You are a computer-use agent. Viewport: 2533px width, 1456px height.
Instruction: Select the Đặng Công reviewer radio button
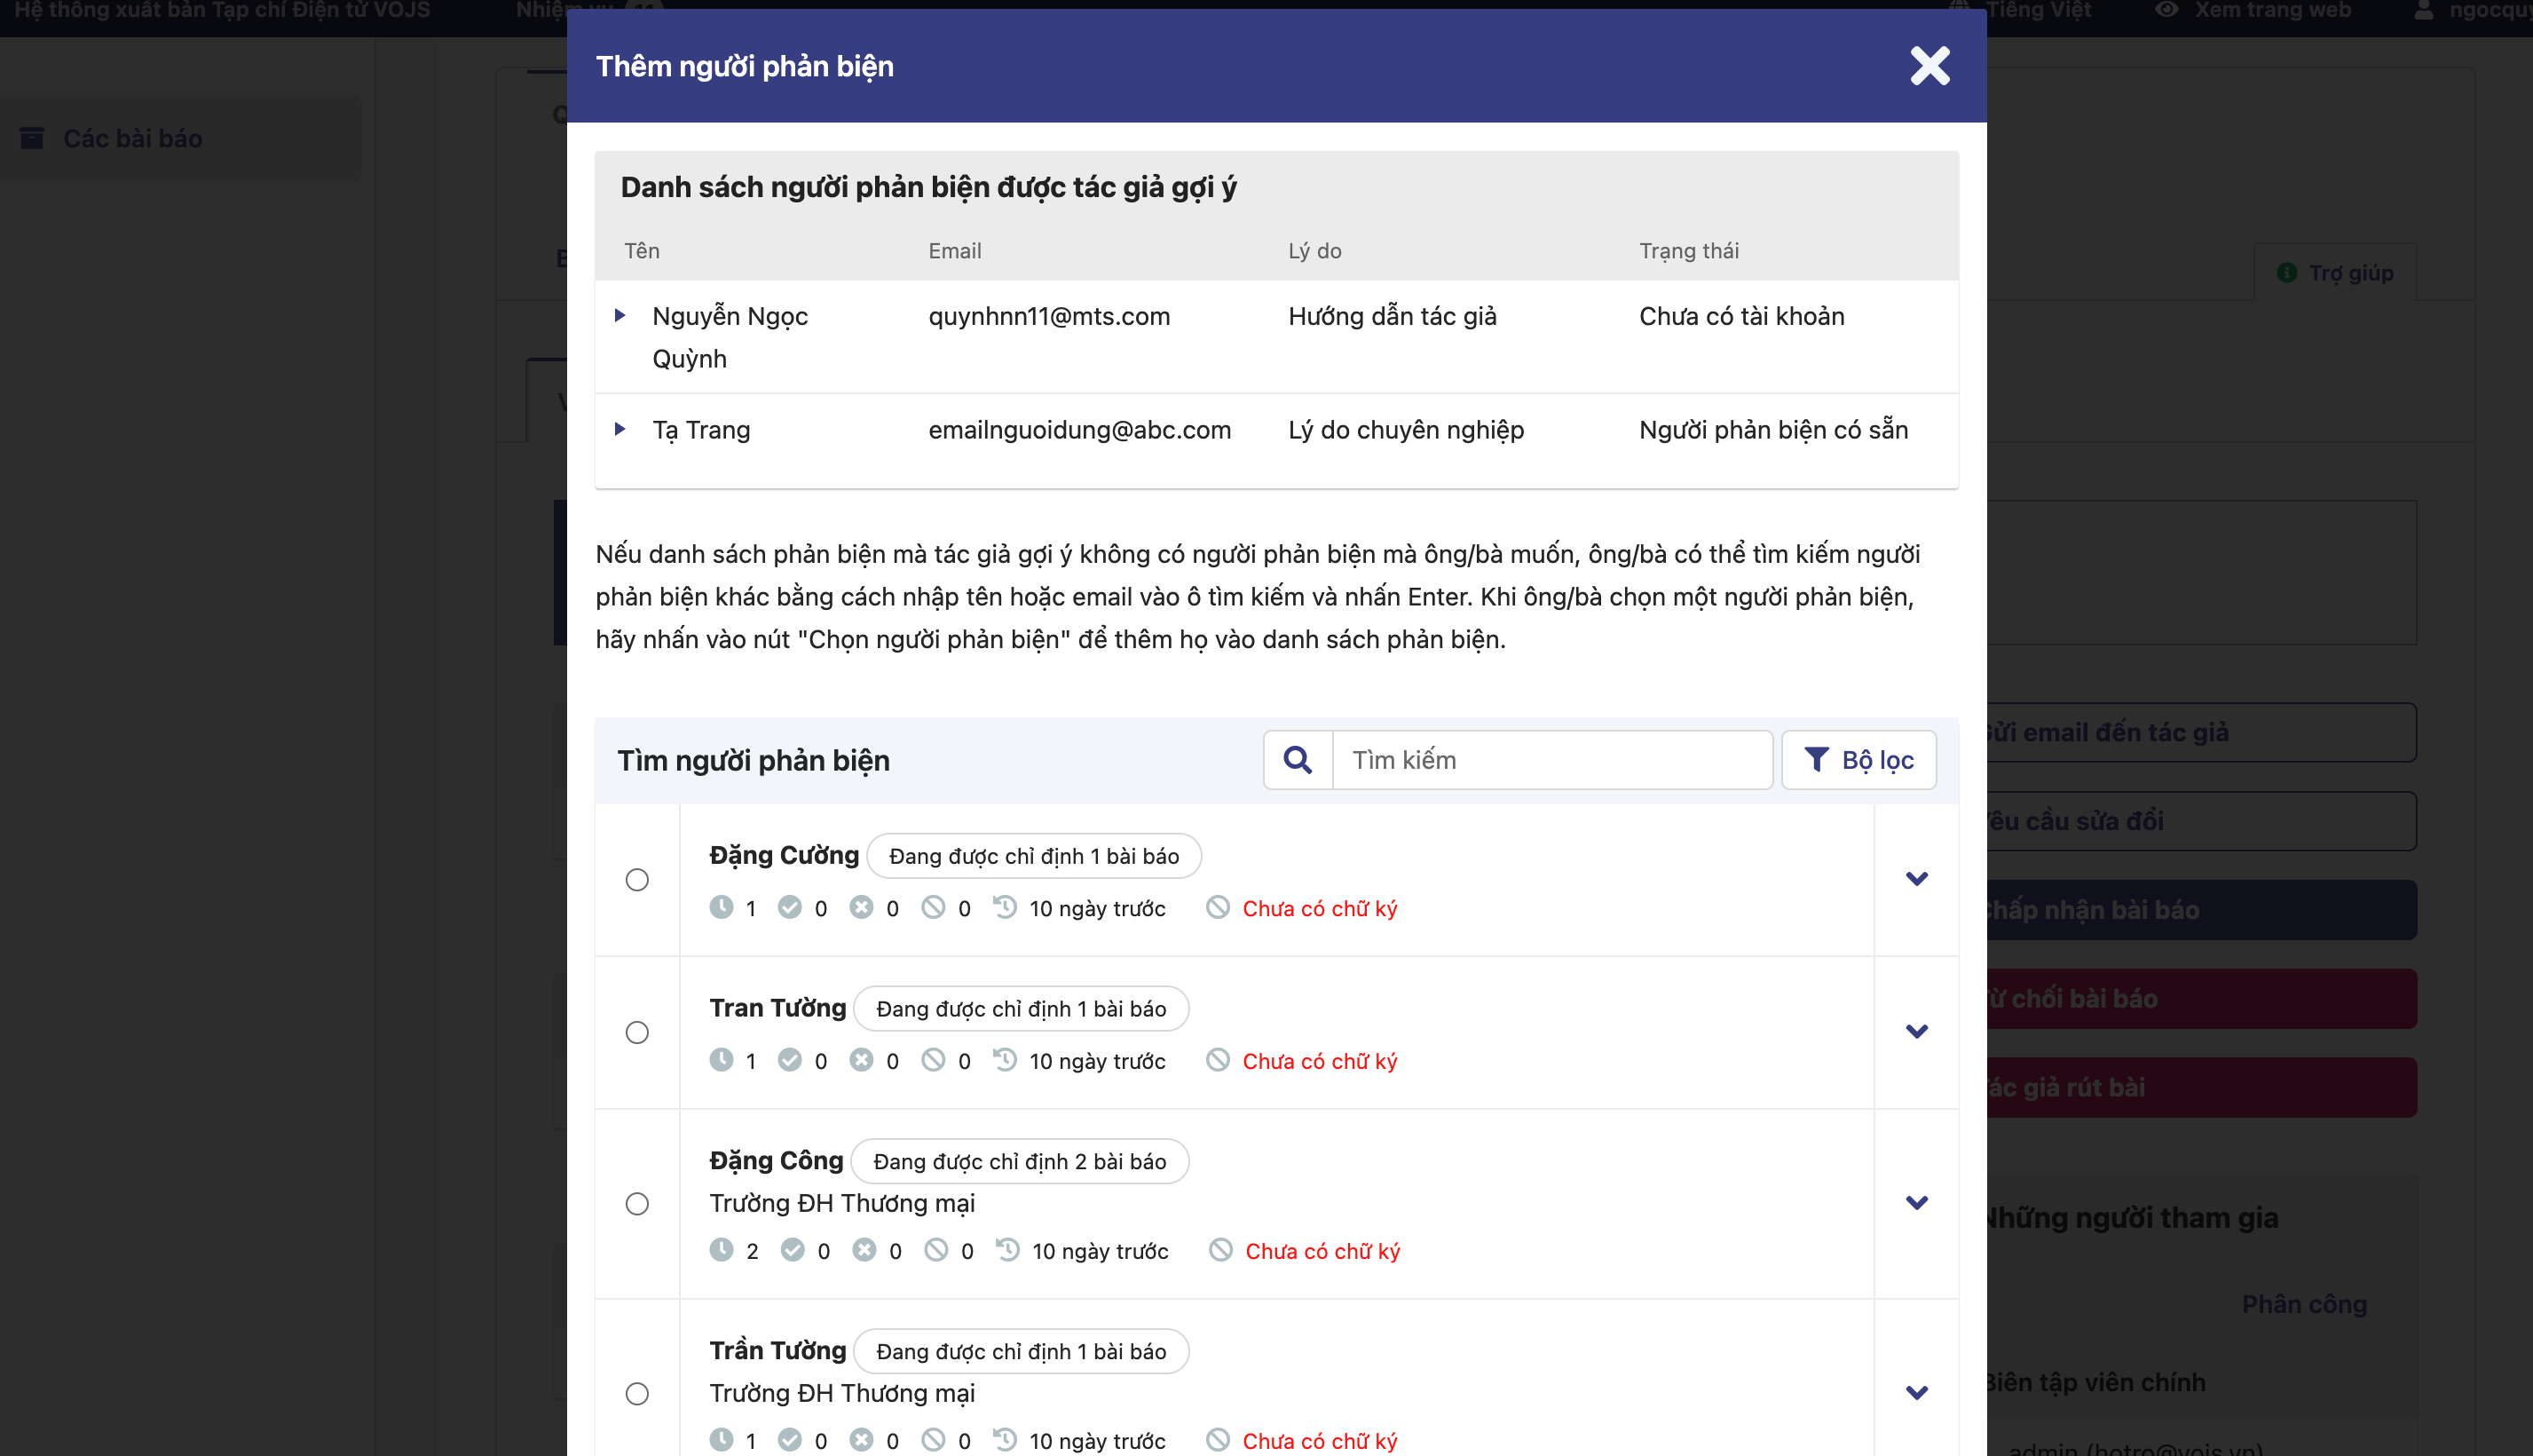point(636,1204)
